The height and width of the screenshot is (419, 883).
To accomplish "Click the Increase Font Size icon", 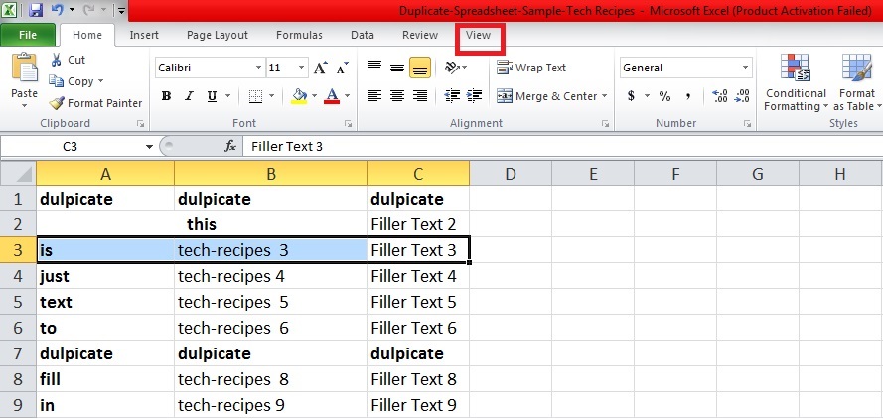I will click(320, 68).
